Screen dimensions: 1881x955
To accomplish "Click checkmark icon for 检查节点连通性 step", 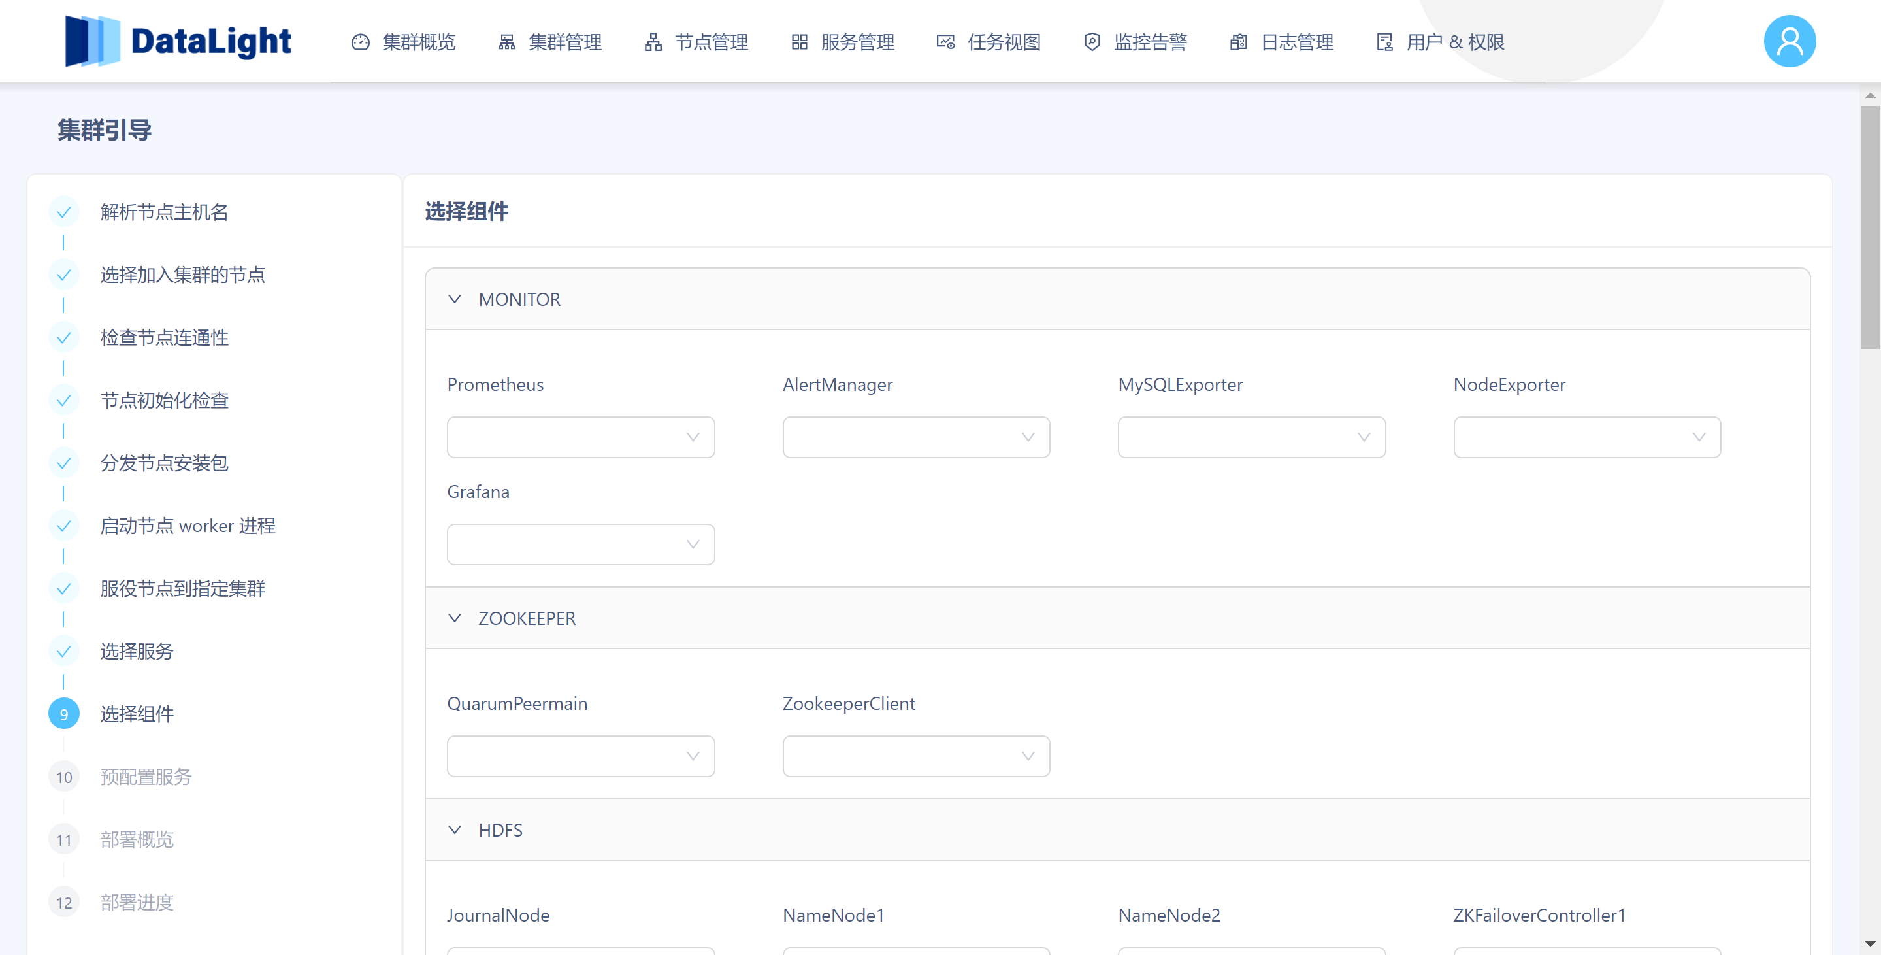I will pos(63,337).
